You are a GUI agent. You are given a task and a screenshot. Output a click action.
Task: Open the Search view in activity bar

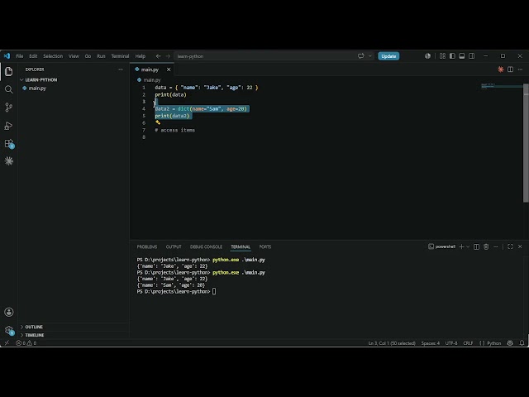point(9,89)
